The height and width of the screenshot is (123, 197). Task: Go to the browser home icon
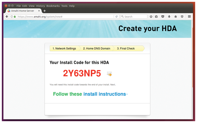coord(176,16)
